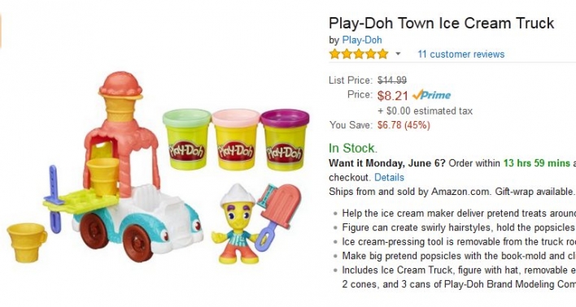Click the 13 hrs 59 mins countdown text

pos(536,163)
